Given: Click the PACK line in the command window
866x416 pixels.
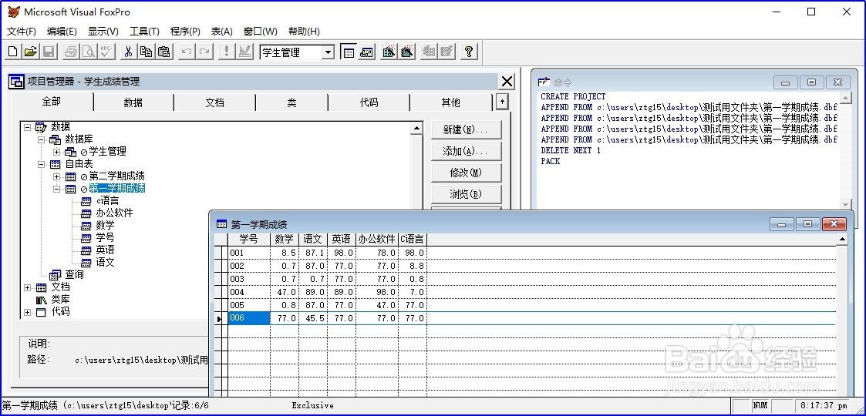Looking at the screenshot, I should (551, 161).
